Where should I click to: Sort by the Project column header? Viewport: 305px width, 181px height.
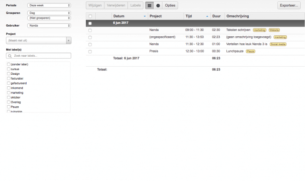[x=166, y=16]
